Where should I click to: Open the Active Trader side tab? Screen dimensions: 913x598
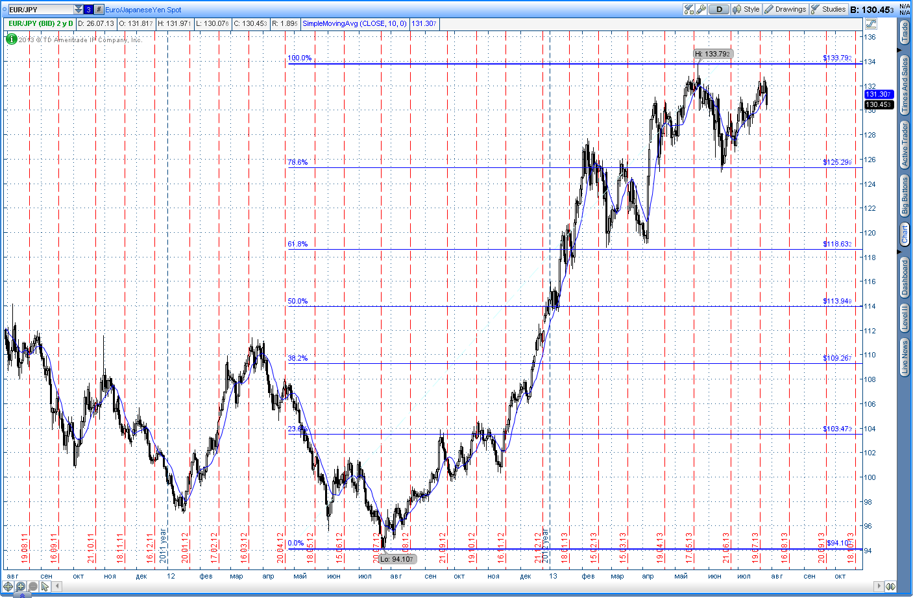coord(905,145)
